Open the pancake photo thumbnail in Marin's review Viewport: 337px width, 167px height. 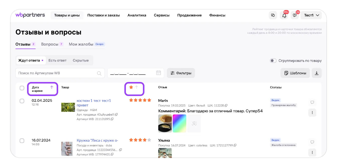165,123
